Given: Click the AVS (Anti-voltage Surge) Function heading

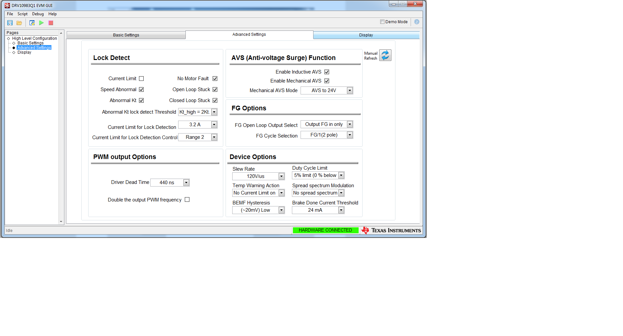Looking at the screenshot, I should pos(284,58).
